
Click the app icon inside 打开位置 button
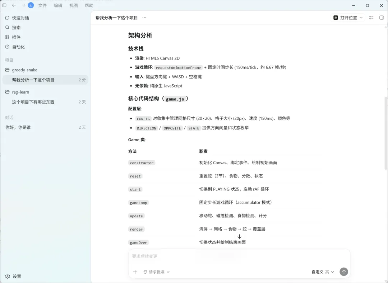(336, 18)
